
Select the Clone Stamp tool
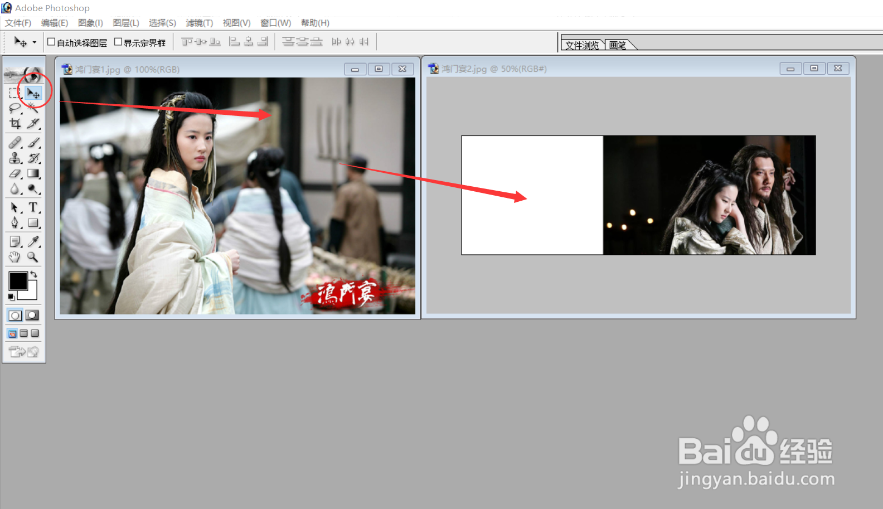(x=15, y=158)
